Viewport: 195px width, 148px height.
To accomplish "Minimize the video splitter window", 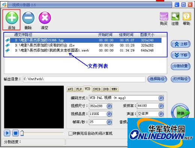I will coord(177,5).
